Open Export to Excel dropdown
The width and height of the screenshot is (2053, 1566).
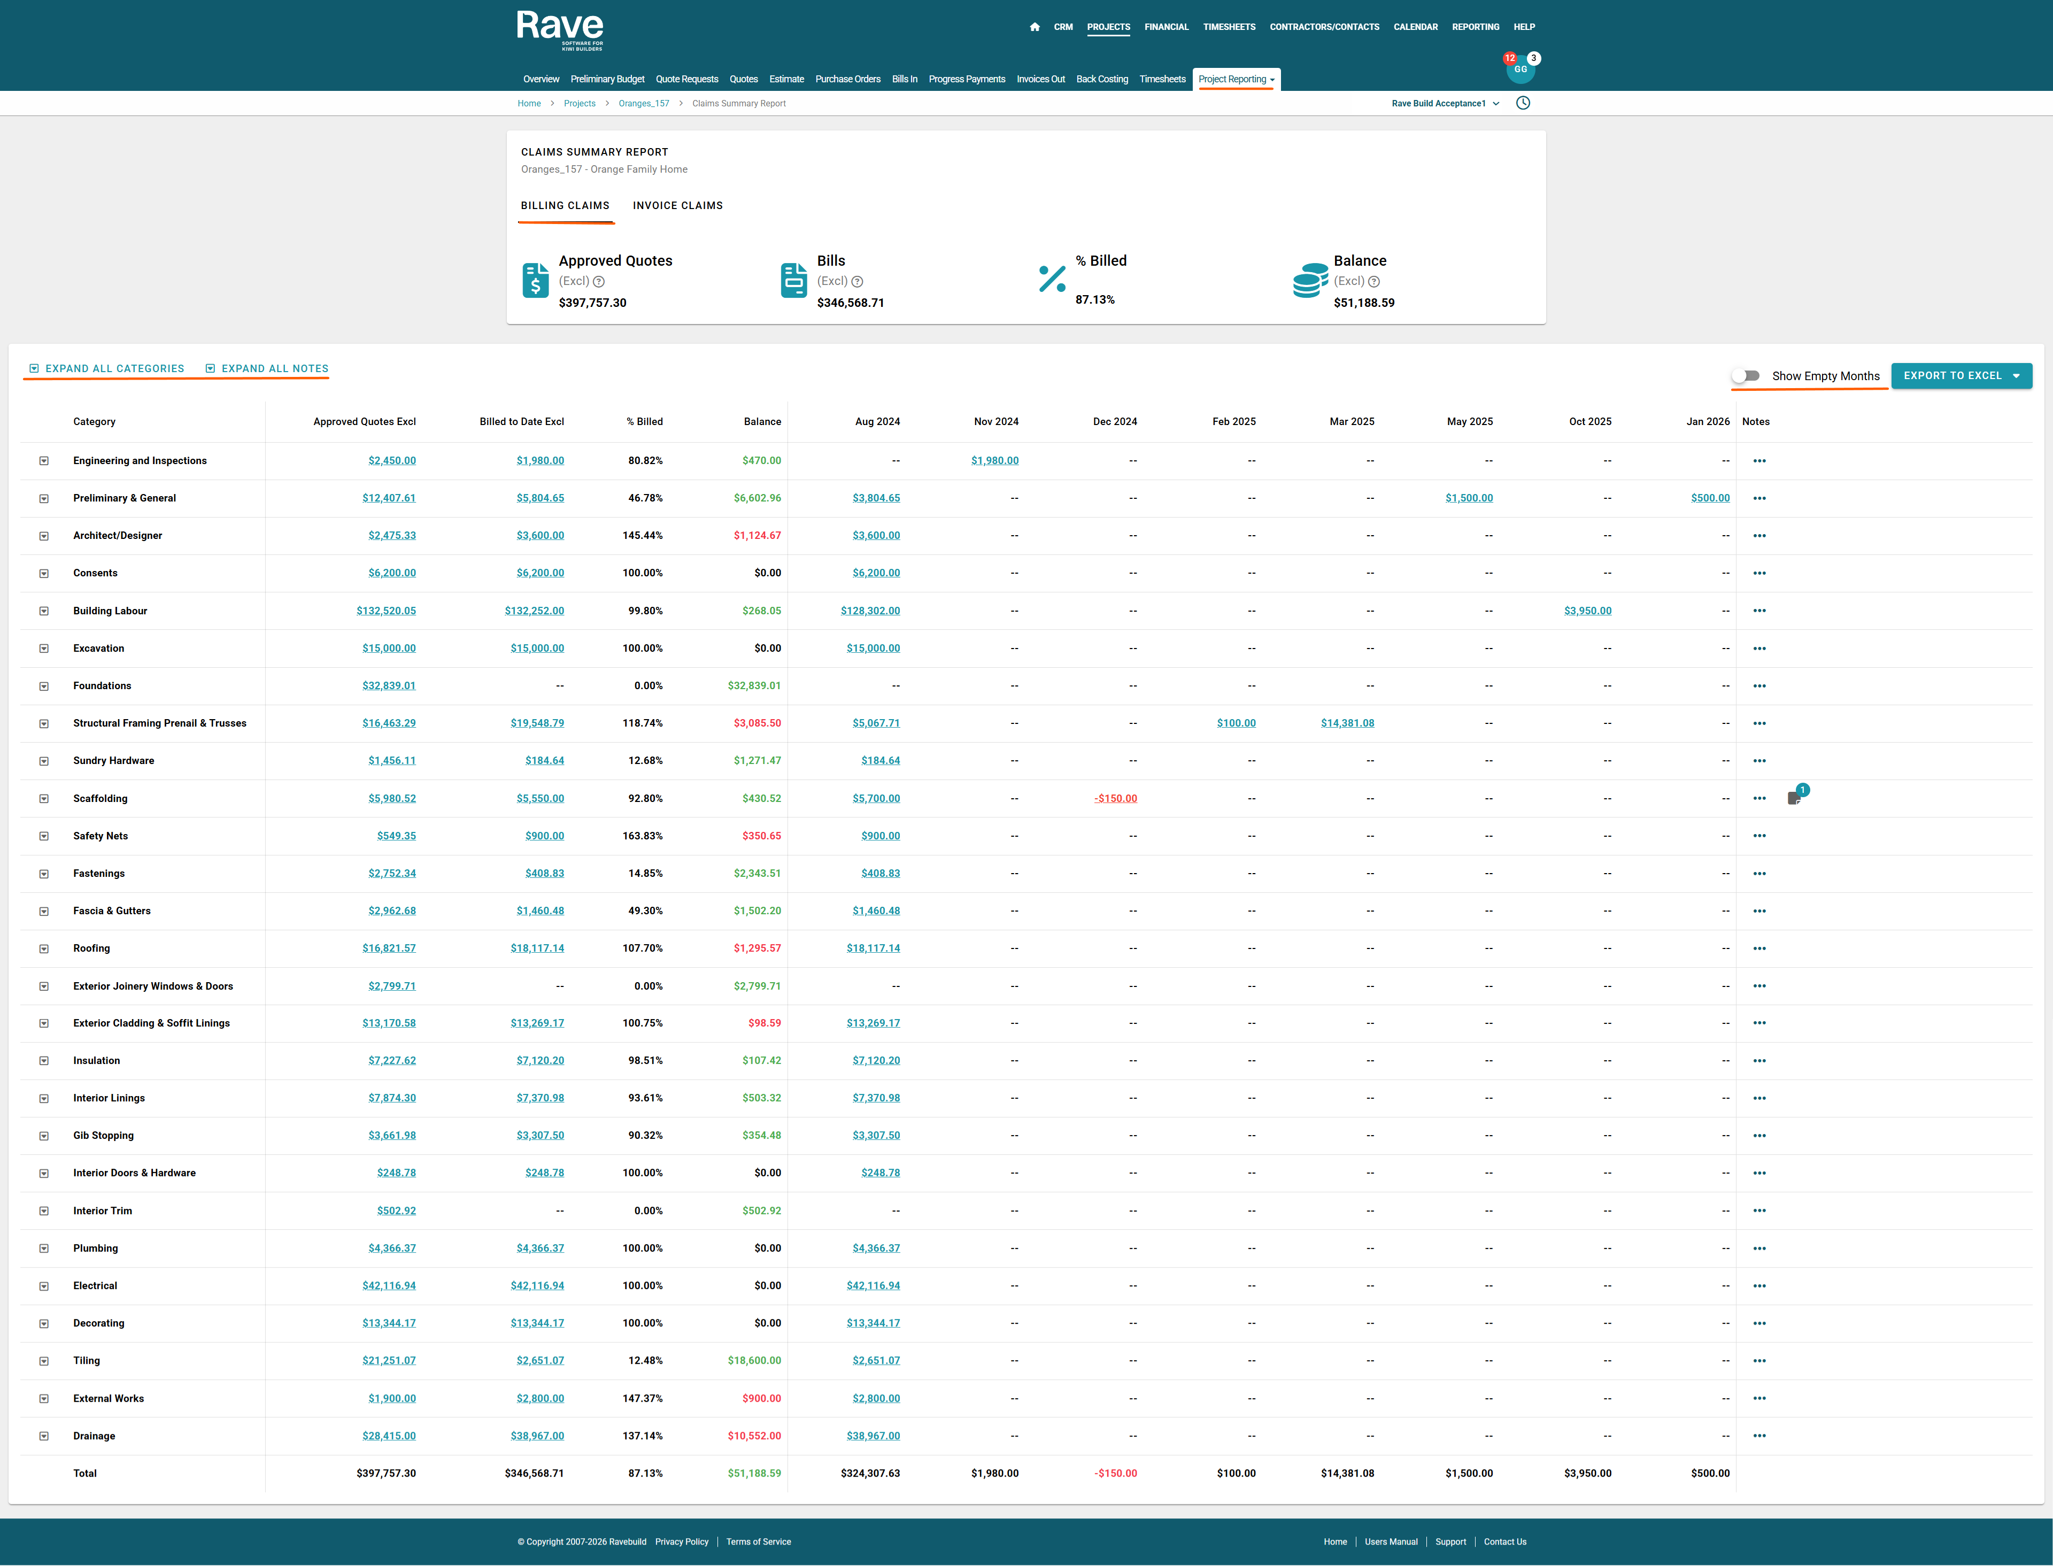tap(1961, 376)
